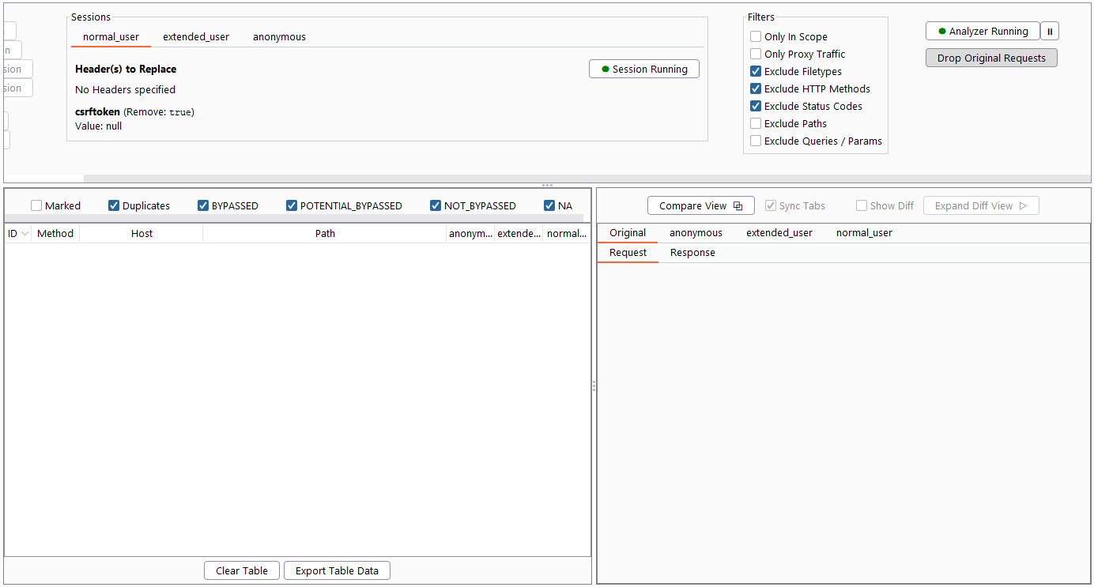
Task: Enable Exclude Queries / Params filter
Action: 756,141
